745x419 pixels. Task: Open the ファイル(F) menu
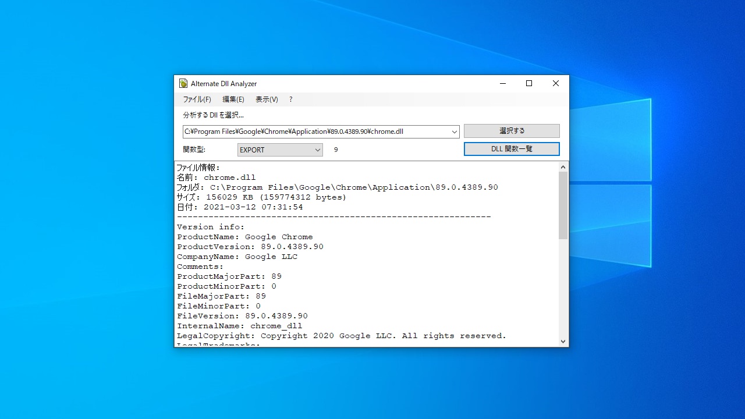197,100
